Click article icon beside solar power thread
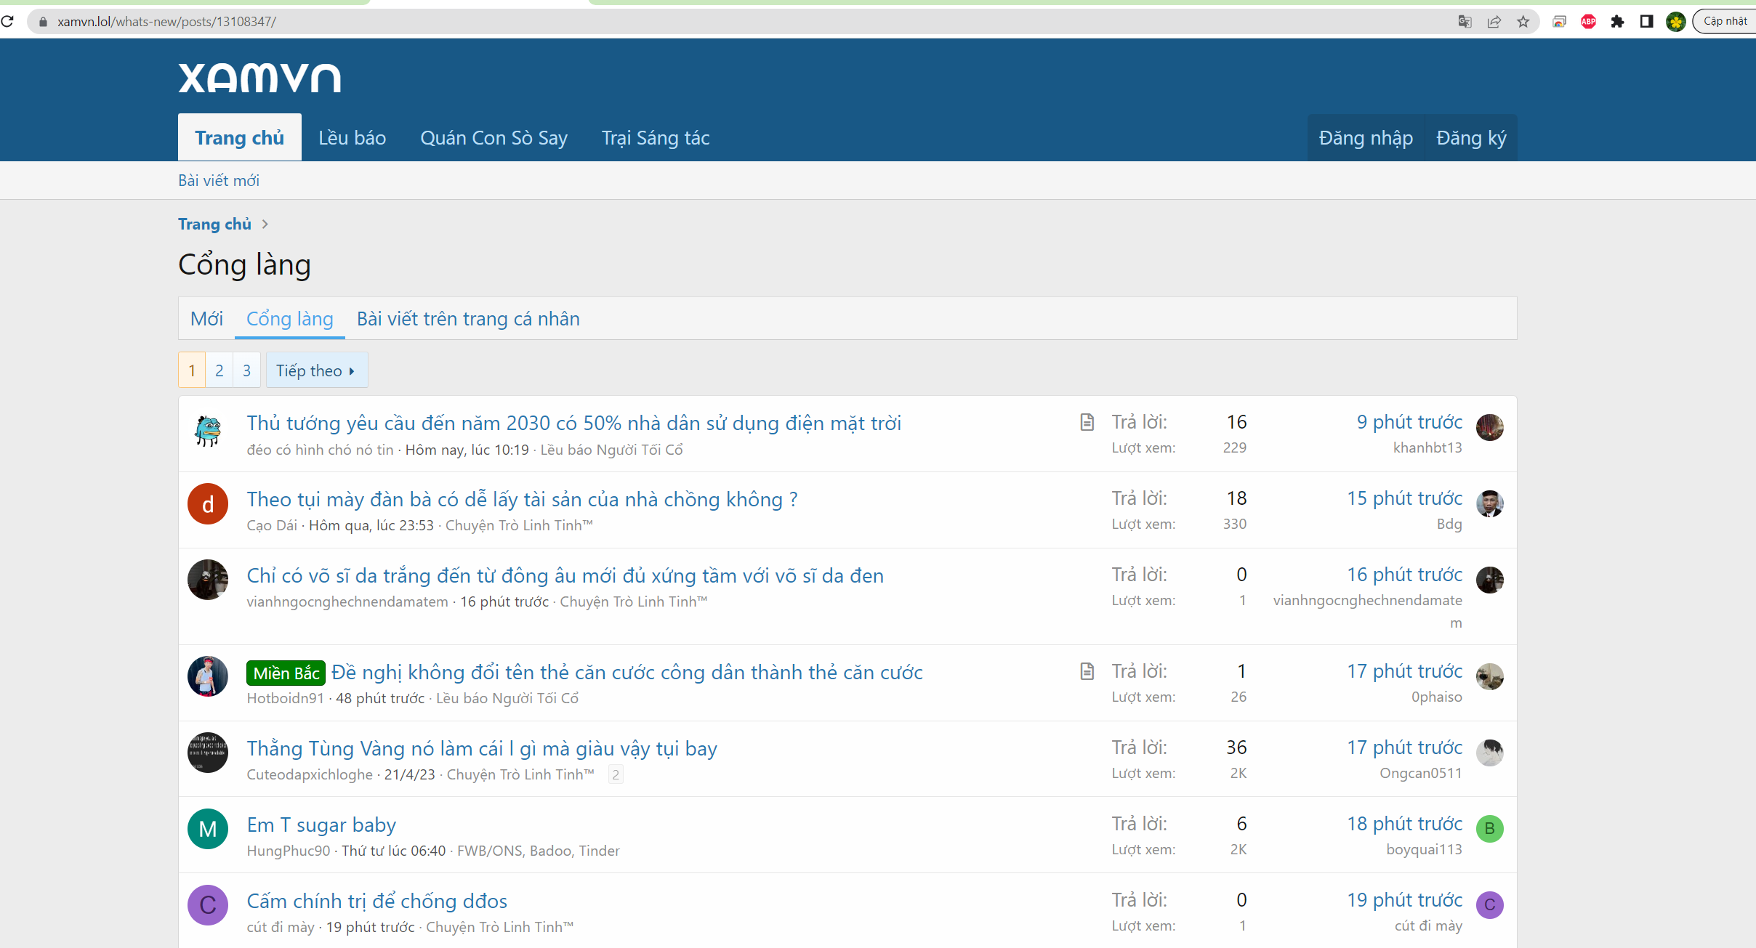1756x948 pixels. point(1087,422)
